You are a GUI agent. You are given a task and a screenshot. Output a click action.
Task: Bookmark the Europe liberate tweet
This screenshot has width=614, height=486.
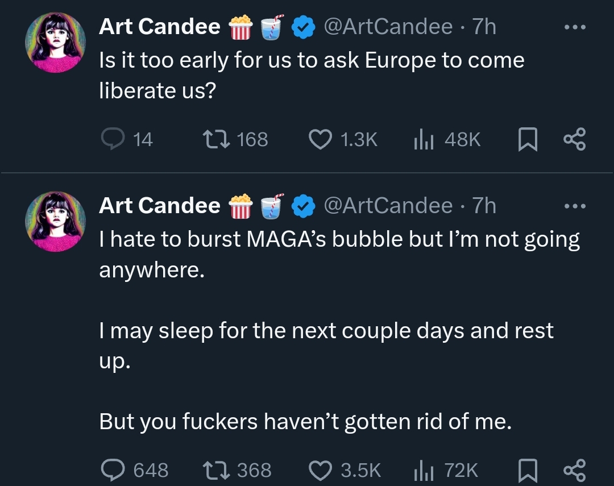[x=528, y=139]
